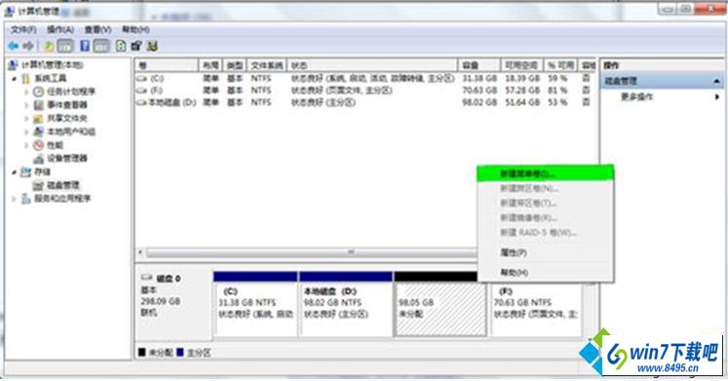Screen dimensions: 728x381
Task: Click the green Refresh toolbar icon
Action: 121,46
